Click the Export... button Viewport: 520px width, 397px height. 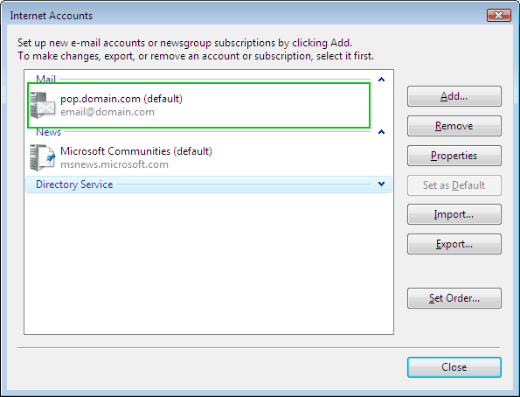454,244
